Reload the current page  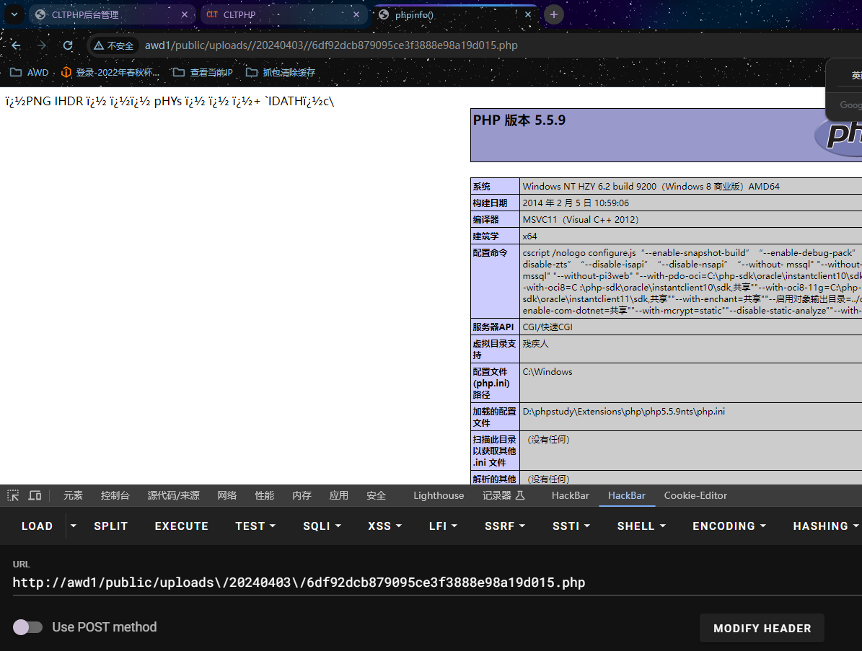[68, 45]
